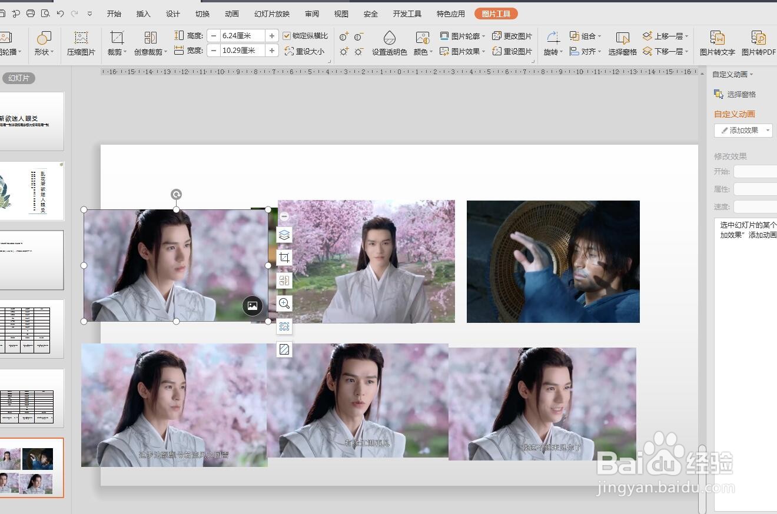Convert picture to text (图片转文字)
Screen dimensions: 777x514
coord(717,44)
